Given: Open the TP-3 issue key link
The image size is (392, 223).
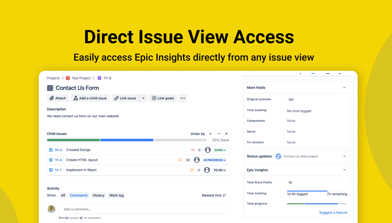Looking at the screenshot, I should point(58,150).
